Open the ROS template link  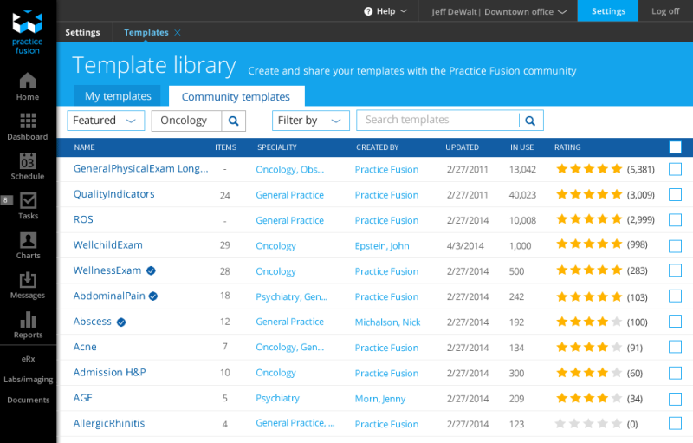(83, 219)
